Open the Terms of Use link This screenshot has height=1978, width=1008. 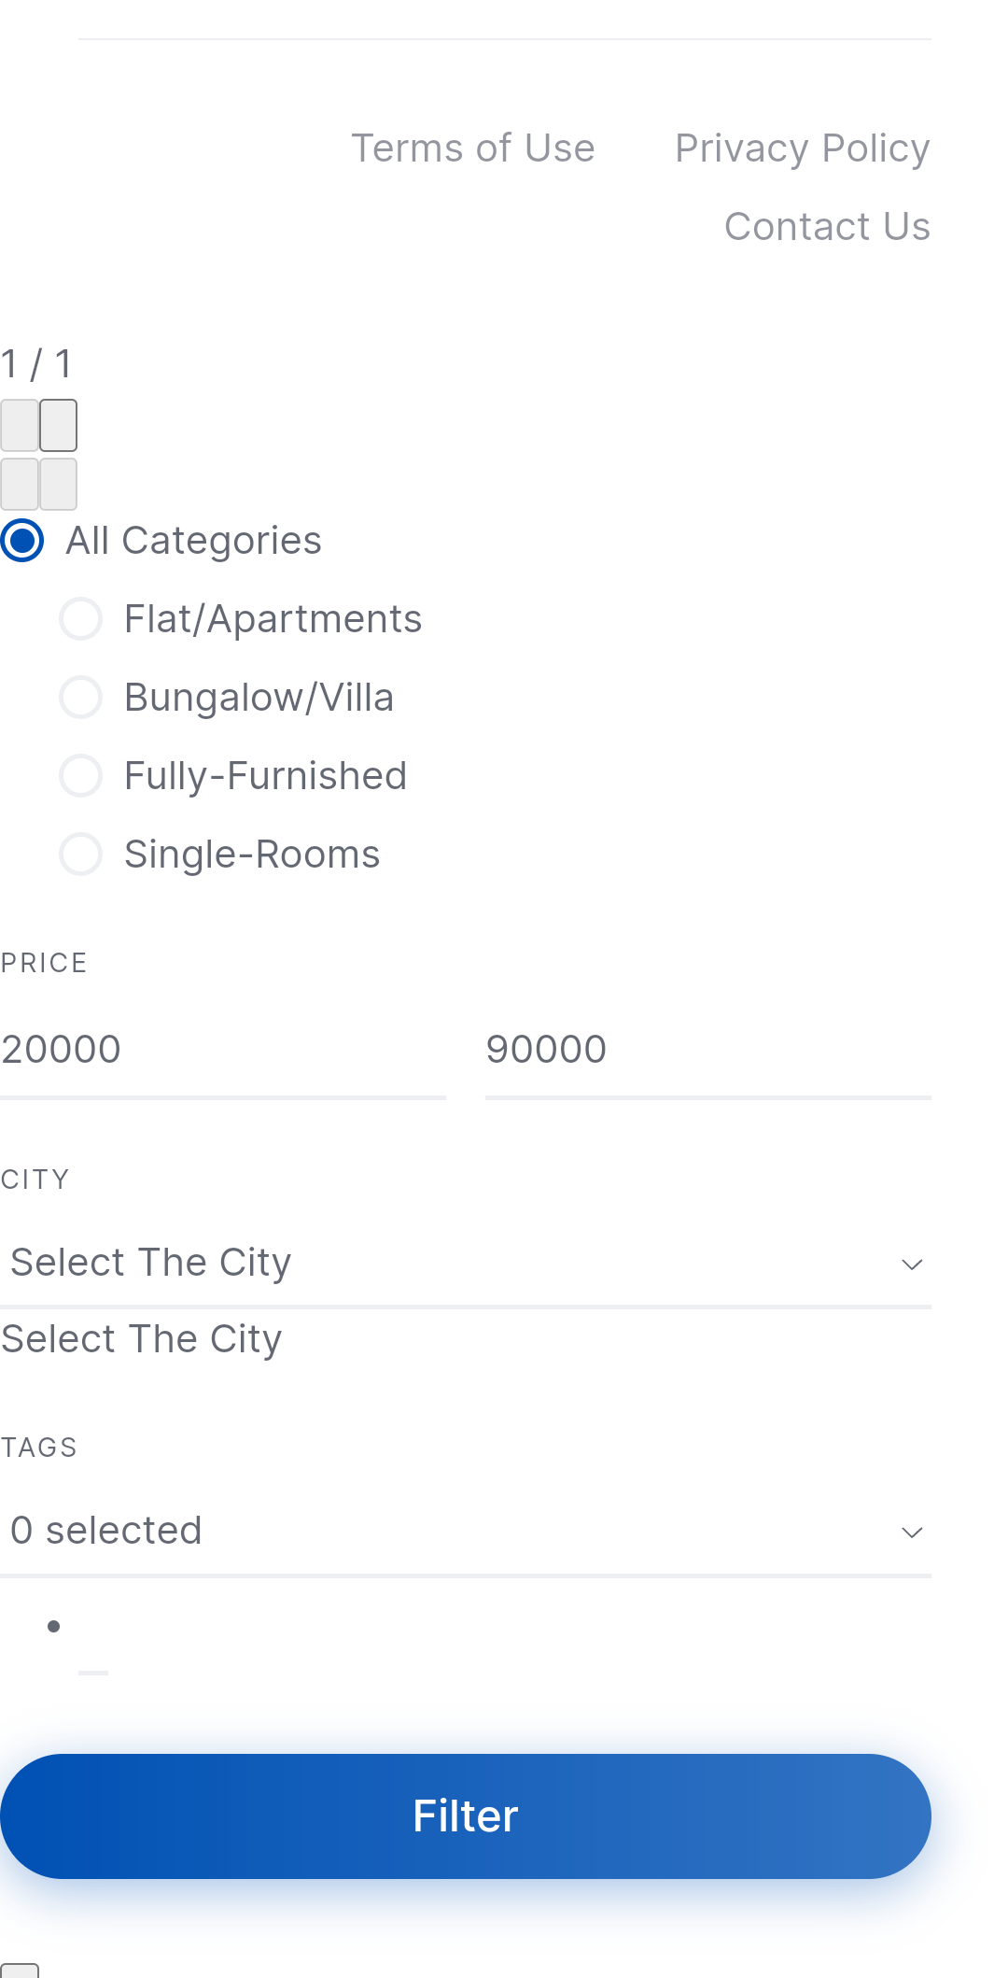pyautogui.click(x=472, y=148)
